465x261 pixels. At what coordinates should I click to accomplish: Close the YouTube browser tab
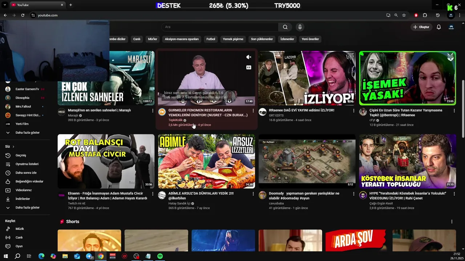(x=62, y=5)
